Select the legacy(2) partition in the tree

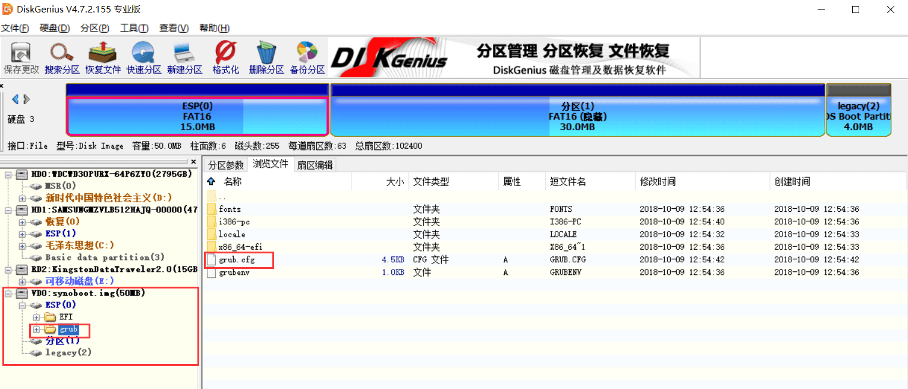click(x=68, y=353)
